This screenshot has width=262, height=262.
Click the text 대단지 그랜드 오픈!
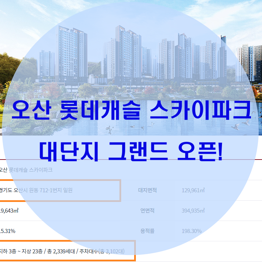point(131,152)
